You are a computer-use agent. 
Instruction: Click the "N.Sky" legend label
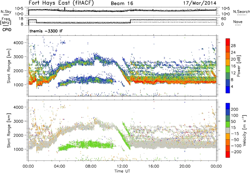(x=6, y=12)
